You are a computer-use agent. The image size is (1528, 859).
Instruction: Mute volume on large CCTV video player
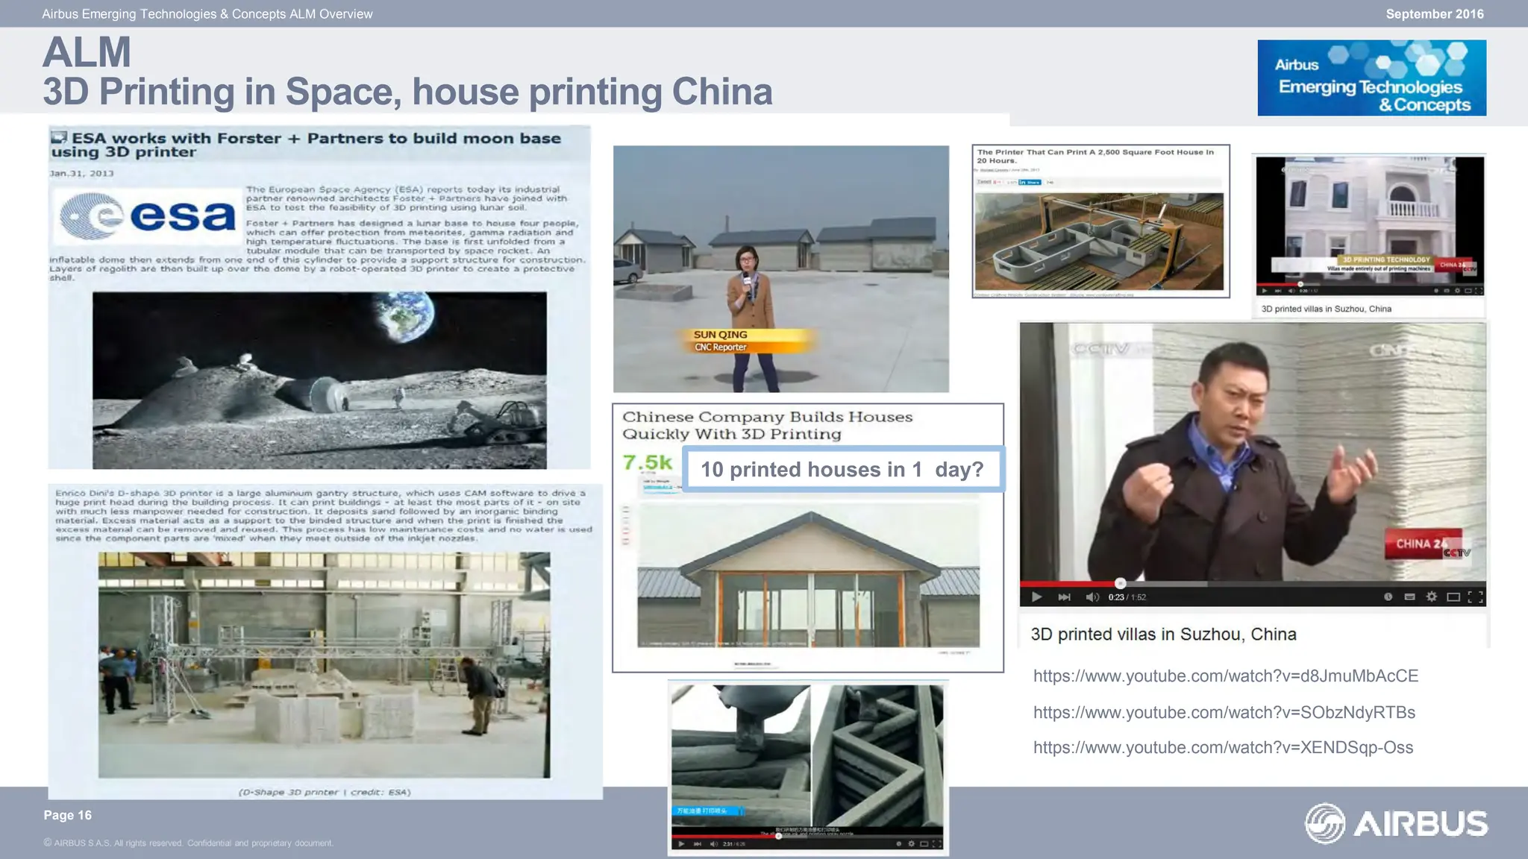tap(1092, 597)
